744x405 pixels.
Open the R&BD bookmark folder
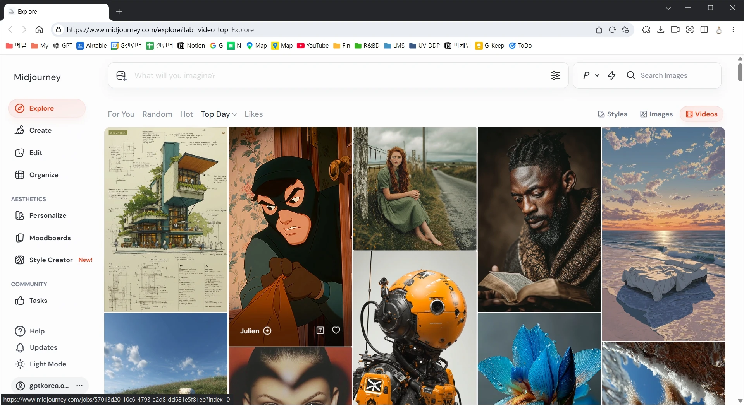(367, 46)
